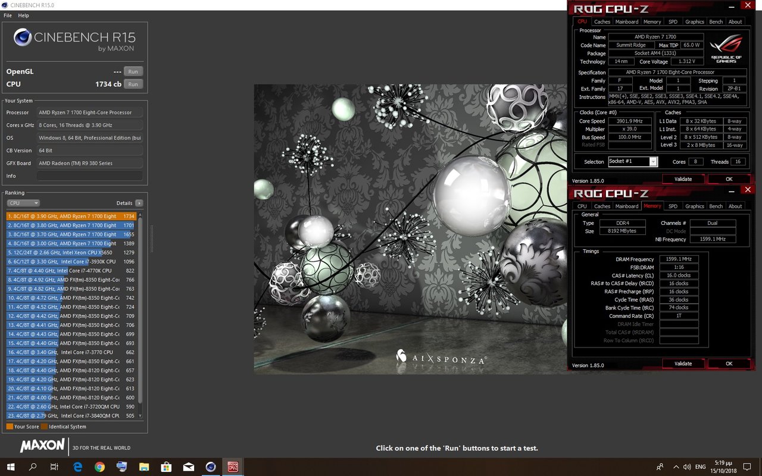This screenshot has width=762, height=476.
Task: Click Validate in the upper CPU-Z window
Action: (683, 179)
